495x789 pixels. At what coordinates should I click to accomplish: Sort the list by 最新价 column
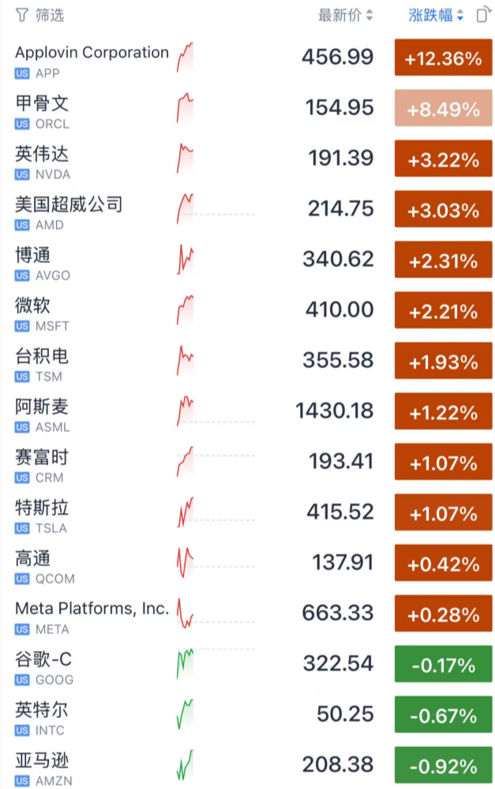(x=345, y=15)
